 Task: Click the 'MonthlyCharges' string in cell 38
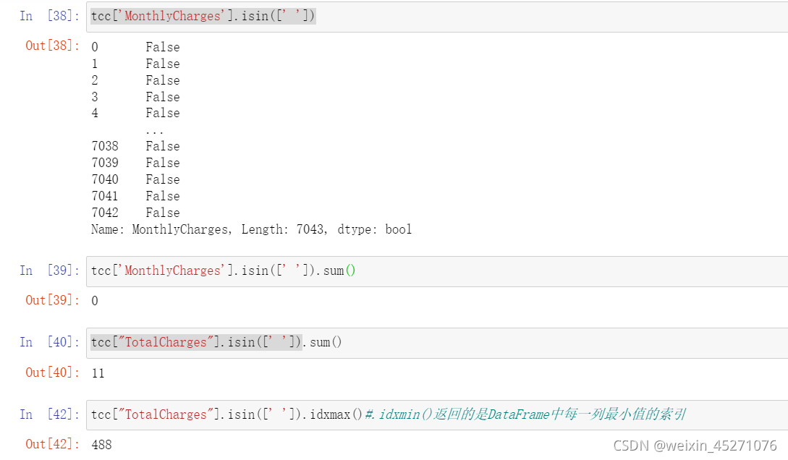[173, 16]
